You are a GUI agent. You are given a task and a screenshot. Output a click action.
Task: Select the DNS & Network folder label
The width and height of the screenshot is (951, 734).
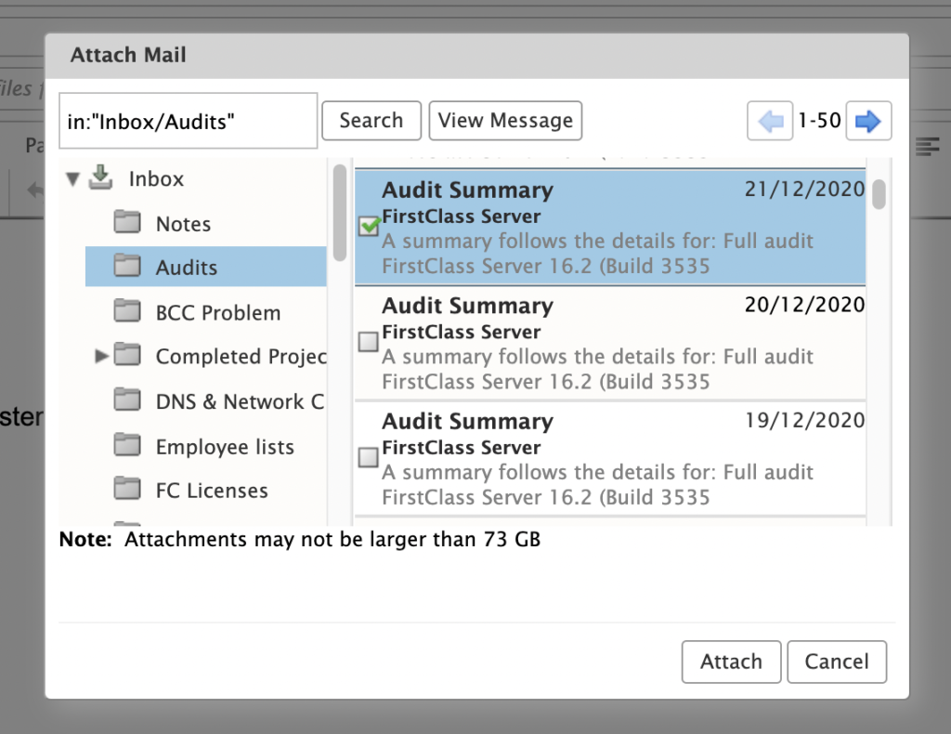240,401
